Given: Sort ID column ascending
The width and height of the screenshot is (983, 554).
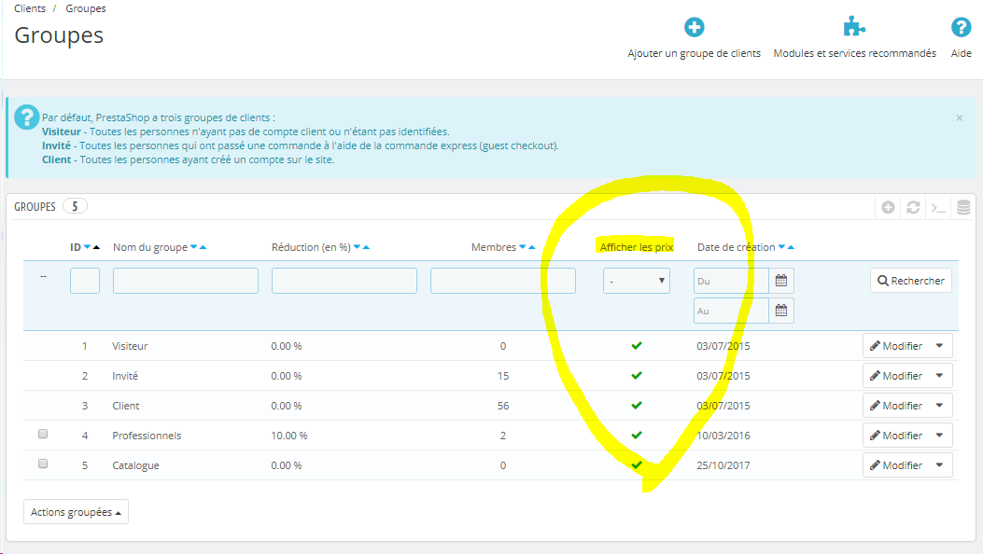Looking at the screenshot, I should pyautogui.click(x=96, y=247).
